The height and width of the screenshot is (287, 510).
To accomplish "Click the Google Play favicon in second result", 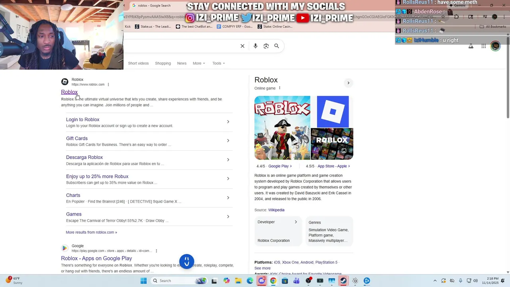I will pyautogui.click(x=65, y=248).
